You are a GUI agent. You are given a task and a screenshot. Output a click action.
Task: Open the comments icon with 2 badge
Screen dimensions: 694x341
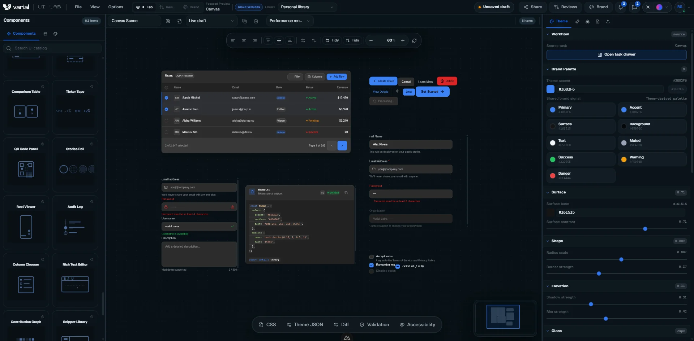point(634,7)
